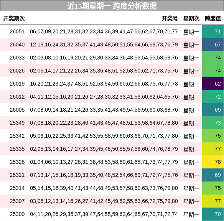Click span value 75 for issue 25314

[x=213, y=188]
